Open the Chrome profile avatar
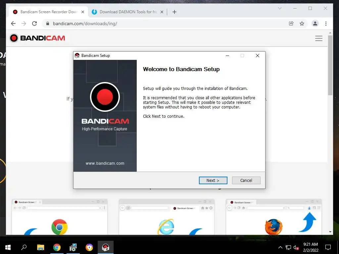This screenshot has width=339, height=254. point(315,23)
